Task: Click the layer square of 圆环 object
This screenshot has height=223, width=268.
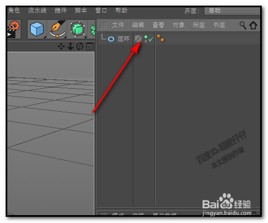Action: click(x=138, y=39)
